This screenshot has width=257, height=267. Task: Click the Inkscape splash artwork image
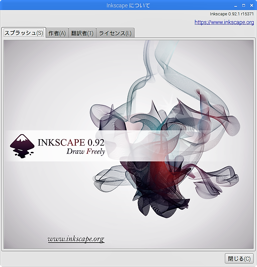click(x=128, y=145)
